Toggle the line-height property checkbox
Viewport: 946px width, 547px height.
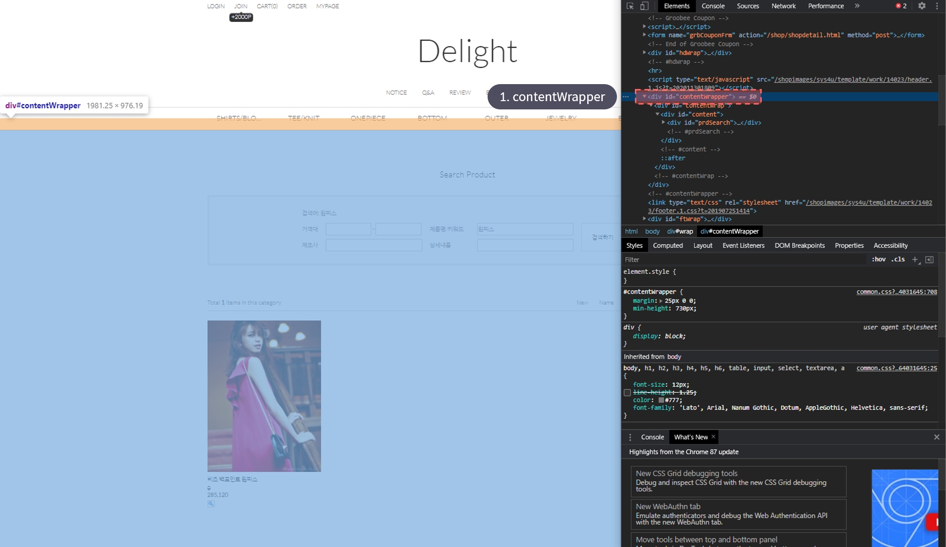point(627,392)
